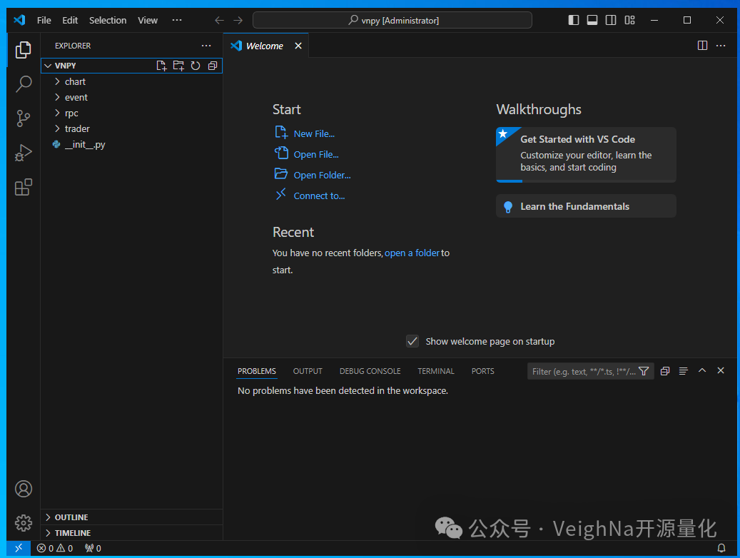The image size is (740, 558).
Task: Collapse all folders in Explorer
Action: [x=212, y=66]
